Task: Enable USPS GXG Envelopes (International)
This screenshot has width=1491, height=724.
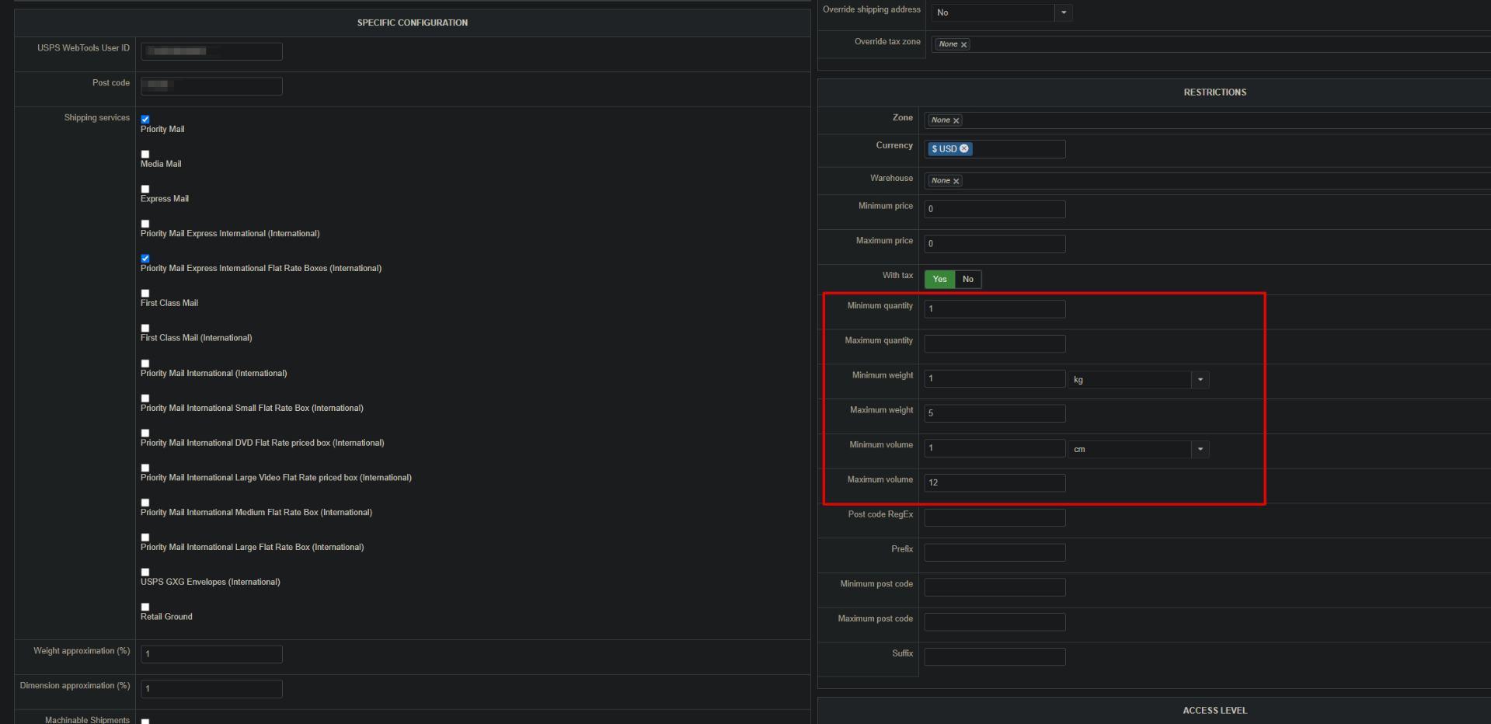Action: (145, 573)
